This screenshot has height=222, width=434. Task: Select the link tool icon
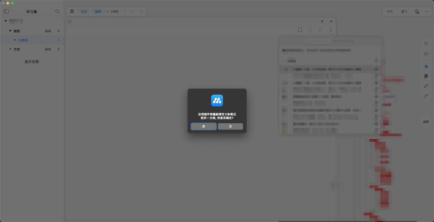pos(426,86)
